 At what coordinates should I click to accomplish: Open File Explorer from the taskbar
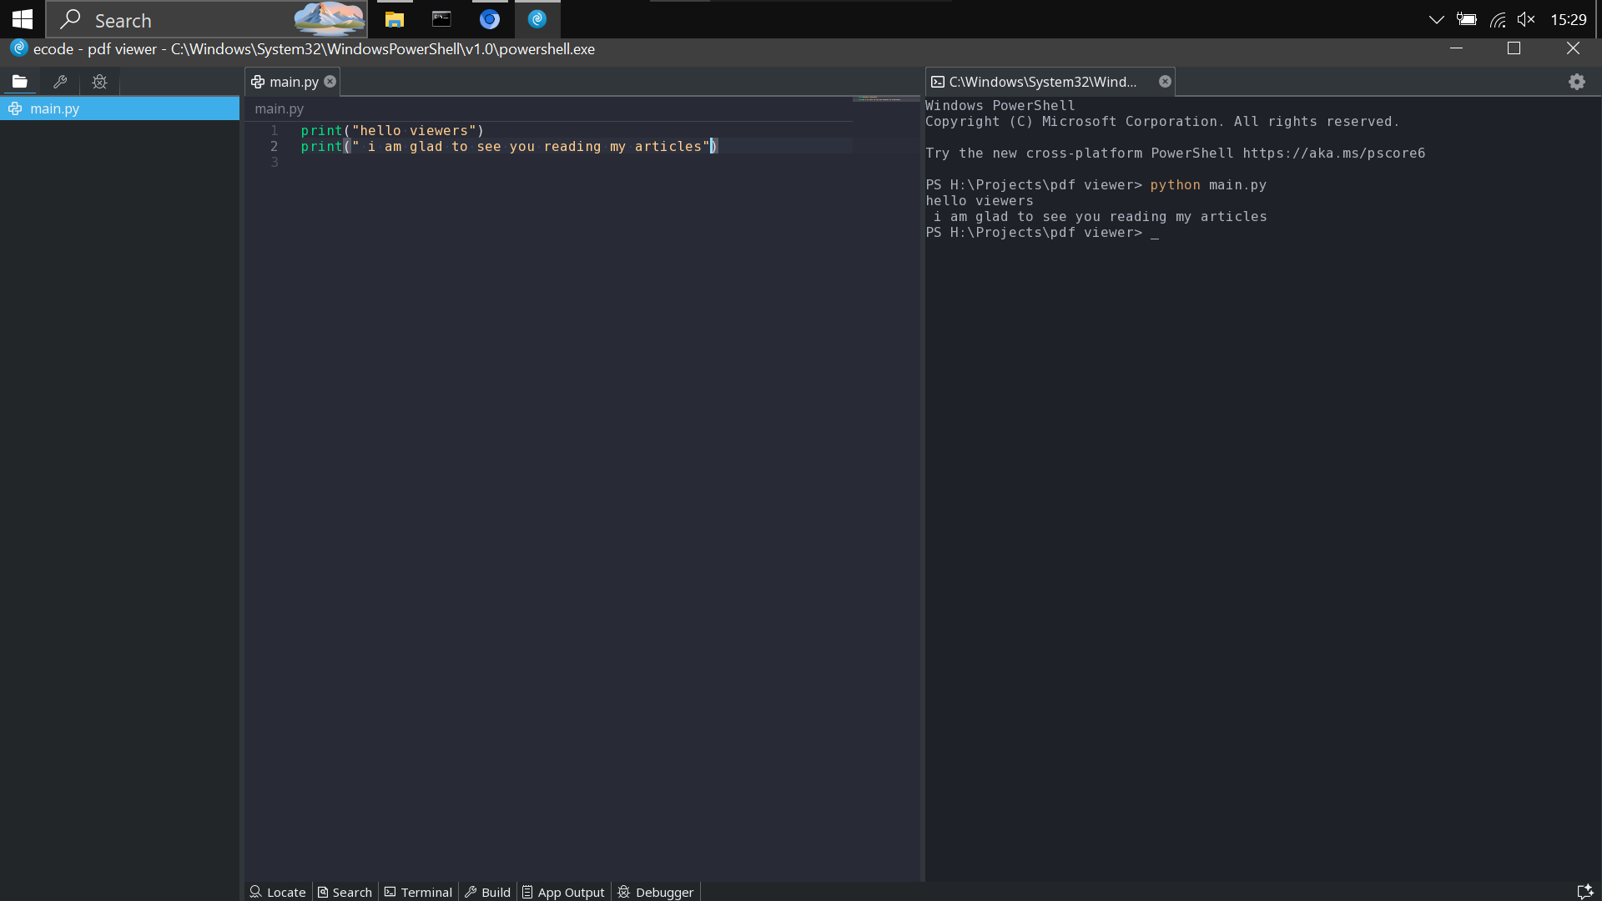click(x=394, y=19)
